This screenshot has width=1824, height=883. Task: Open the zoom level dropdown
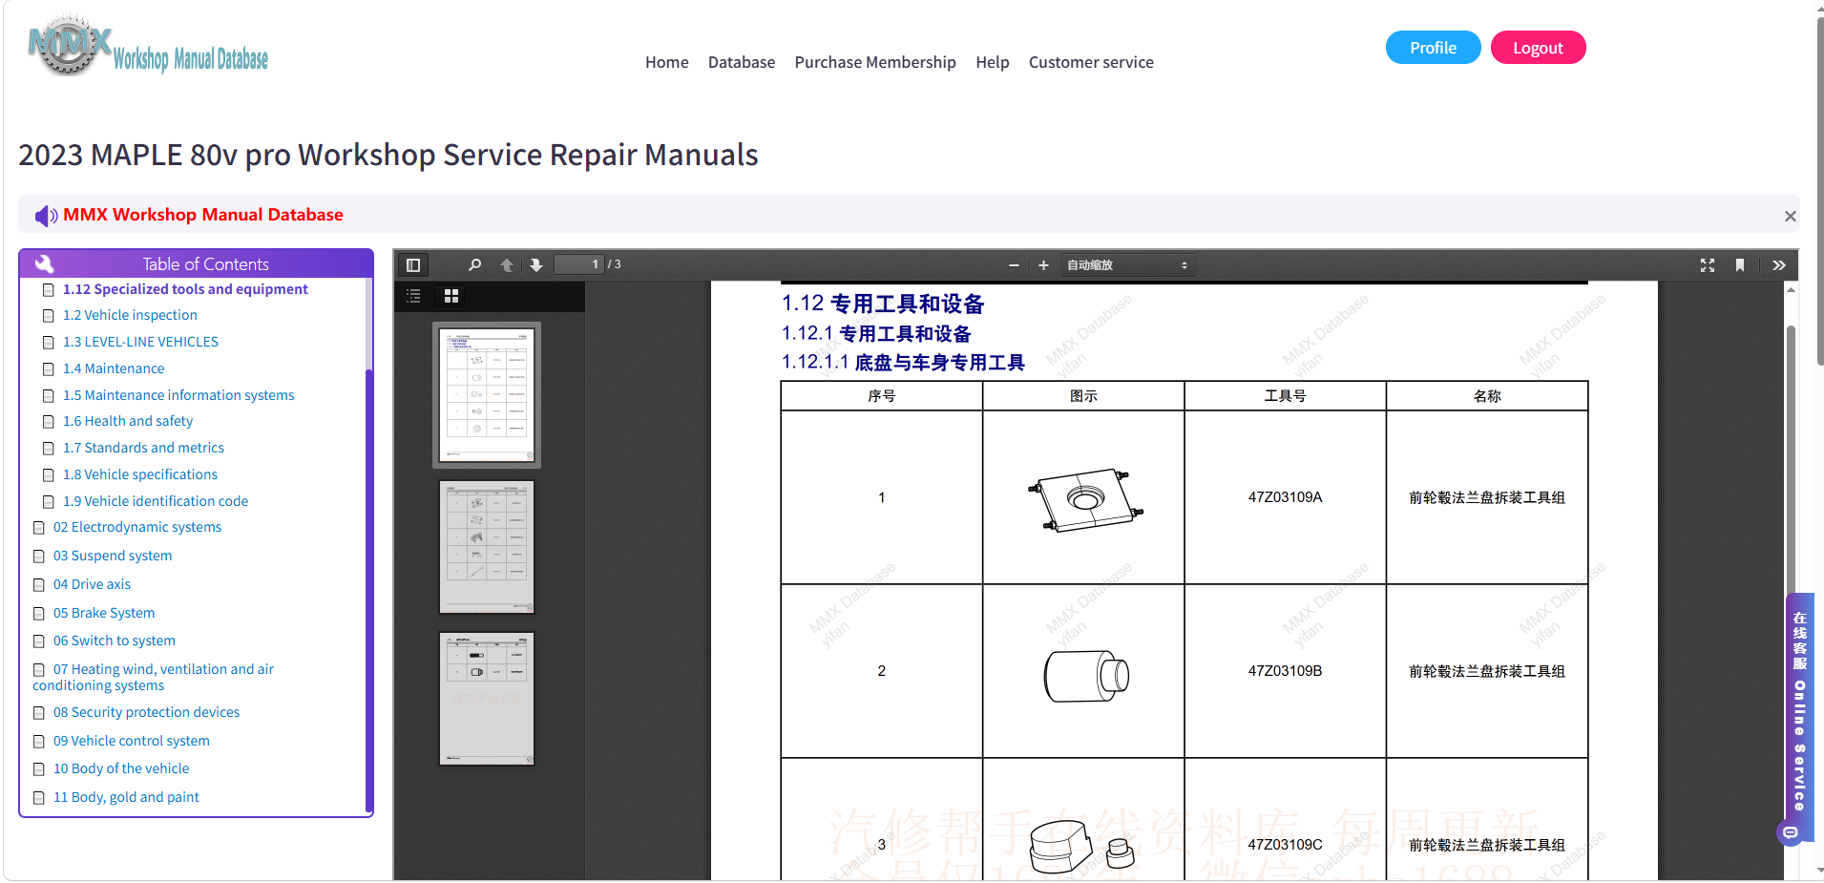1127,265
